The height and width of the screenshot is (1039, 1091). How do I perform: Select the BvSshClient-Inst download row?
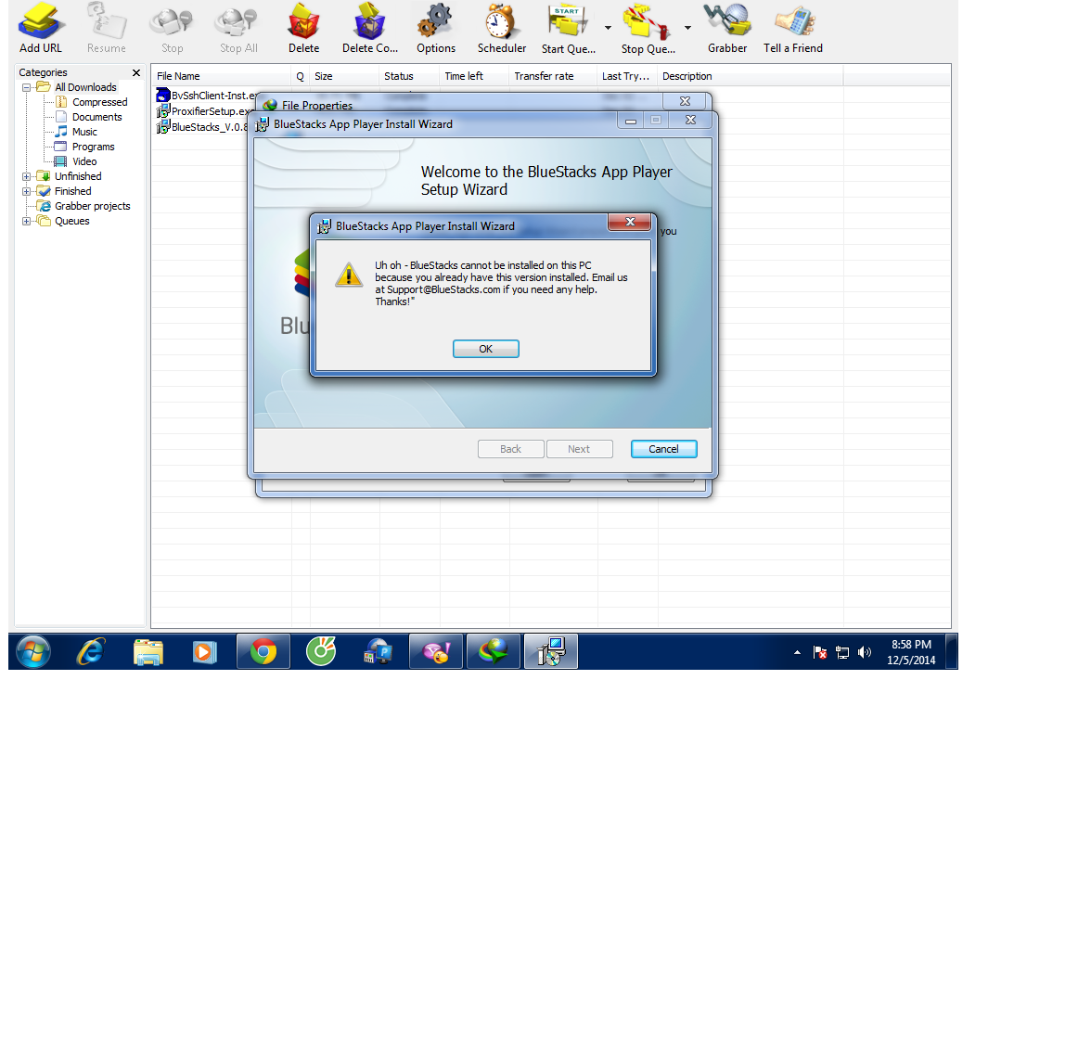207,96
